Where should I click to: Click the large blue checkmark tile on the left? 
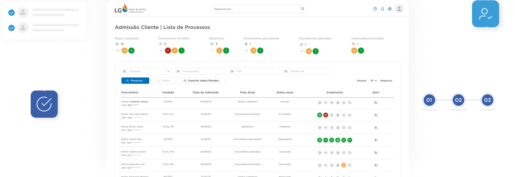pos(44,104)
